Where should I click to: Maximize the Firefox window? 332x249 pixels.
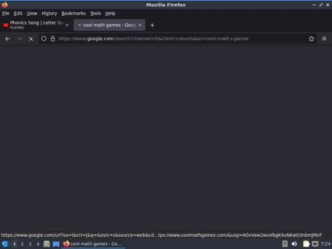coord(321,5)
